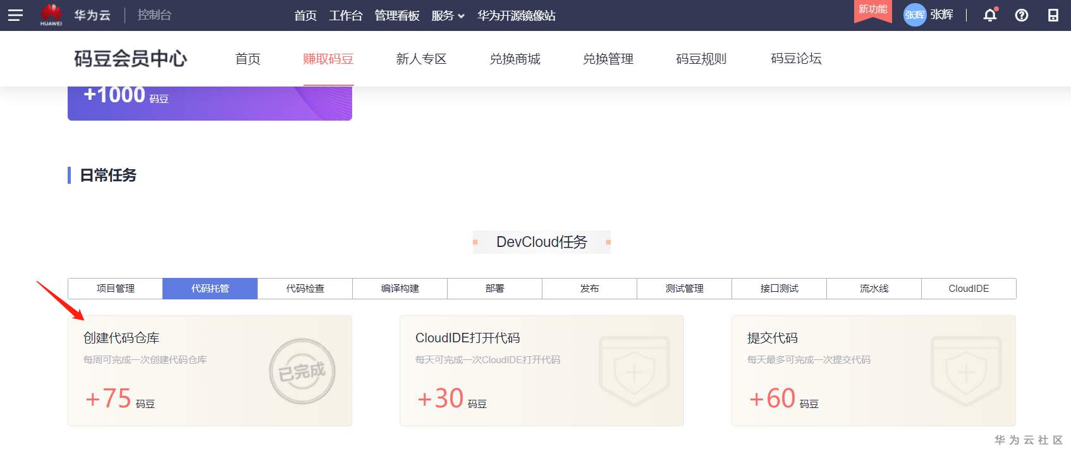Image resolution: width=1071 pixels, height=456 pixels.
Task: Click the 新功能 ribbon badge
Action: point(873,10)
